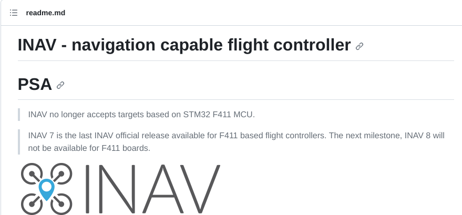Click the letter N in INAV logo
Viewport: 462px width, 215px height.
[117, 189]
